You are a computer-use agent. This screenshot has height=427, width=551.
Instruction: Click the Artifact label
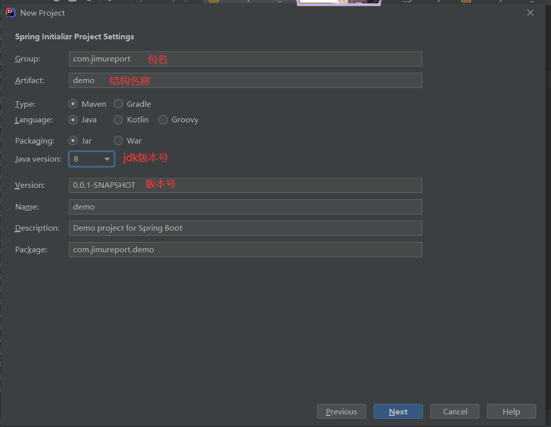coord(30,81)
